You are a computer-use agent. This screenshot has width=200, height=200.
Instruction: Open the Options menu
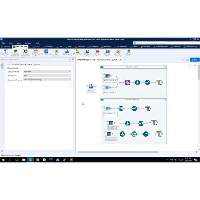(x=28, y=43)
